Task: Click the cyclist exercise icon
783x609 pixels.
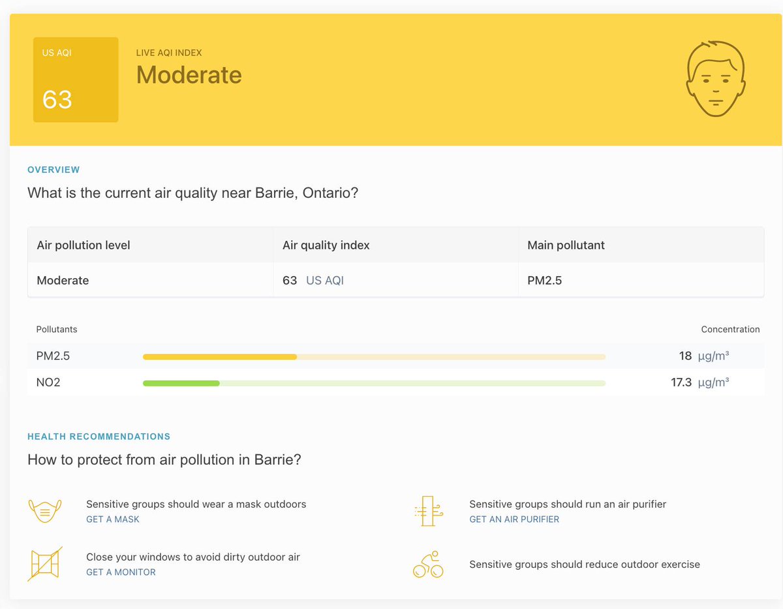Action: coord(427,563)
